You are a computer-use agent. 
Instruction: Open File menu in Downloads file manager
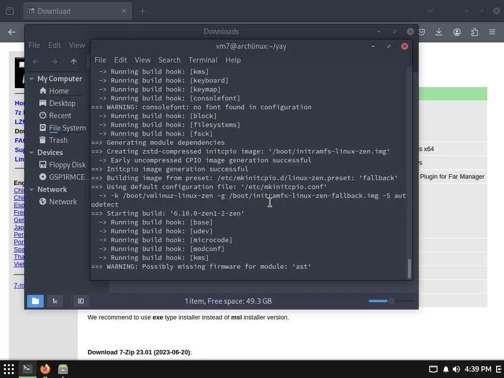[x=34, y=45]
